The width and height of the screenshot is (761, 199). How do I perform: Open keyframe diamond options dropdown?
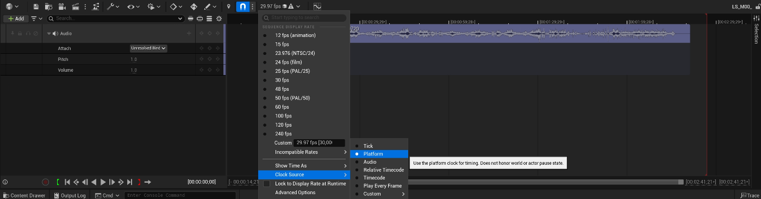click(176, 7)
